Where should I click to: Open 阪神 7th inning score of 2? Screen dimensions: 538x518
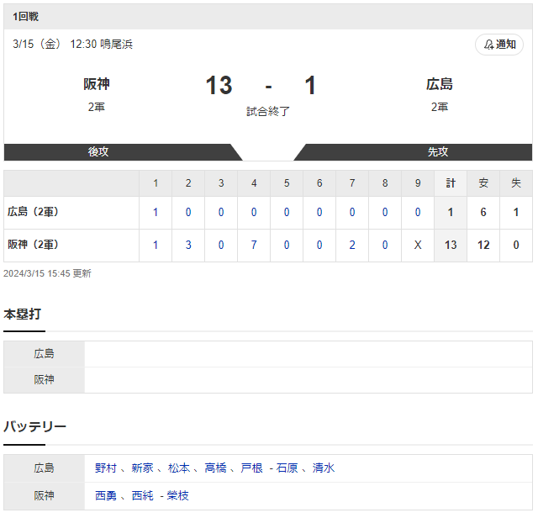tap(353, 246)
